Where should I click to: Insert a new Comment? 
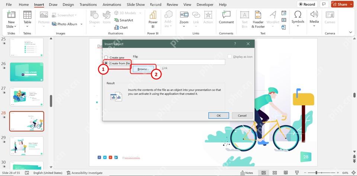pyautogui.click(x=226, y=17)
